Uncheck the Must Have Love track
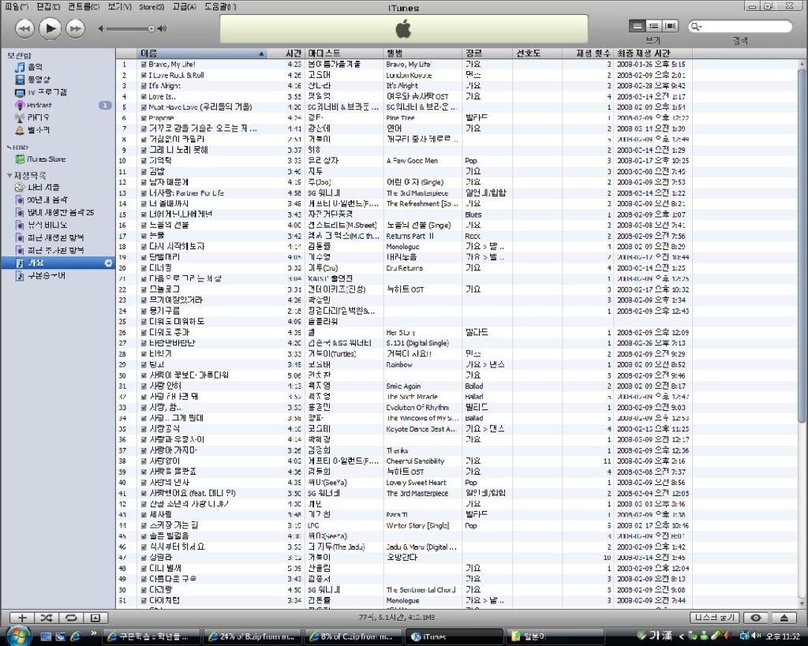 click(144, 107)
